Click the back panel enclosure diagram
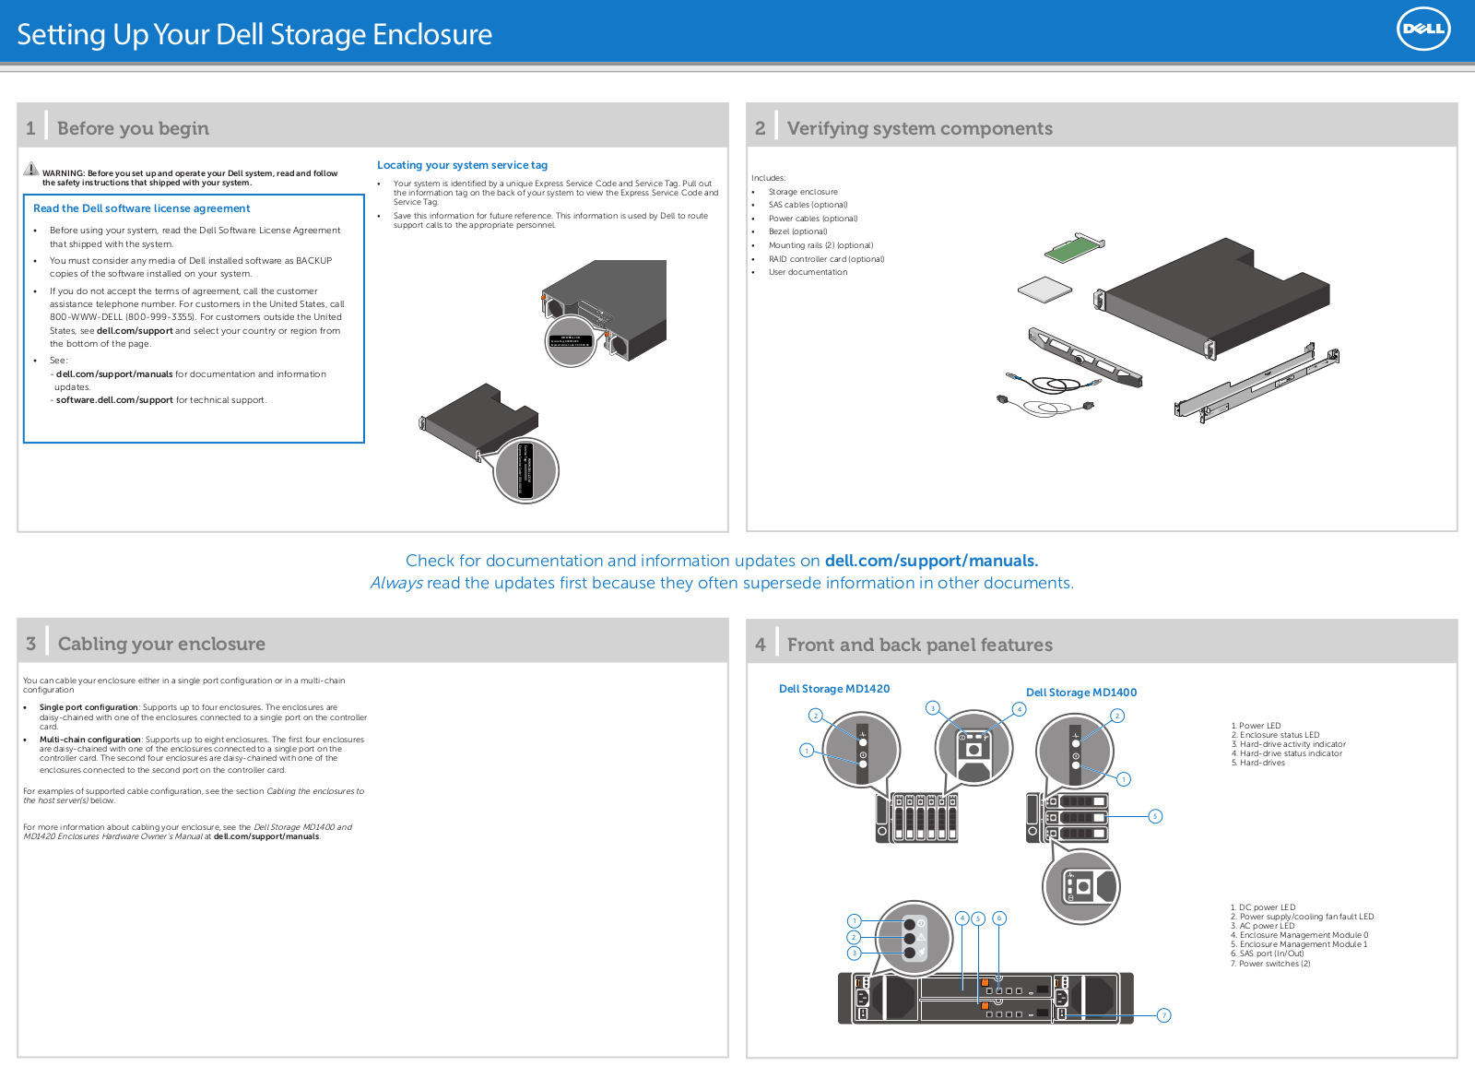 click(x=985, y=999)
